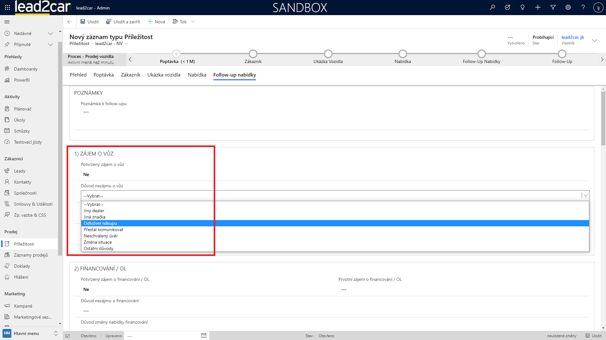
Task: Click the Uložit a zavřít button
Action: pyautogui.click(x=123, y=22)
